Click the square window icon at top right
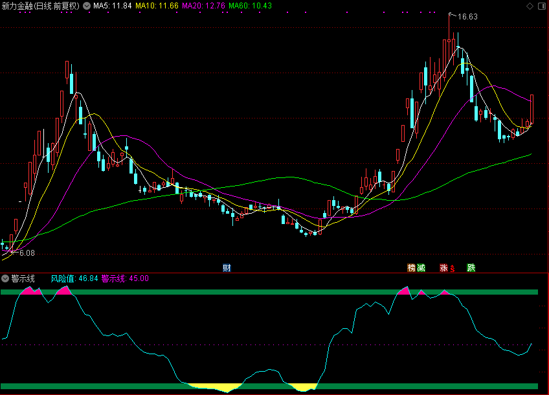549x395 pixels. click(542, 5)
